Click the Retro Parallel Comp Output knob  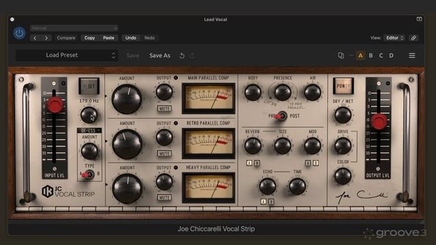pos(164,137)
